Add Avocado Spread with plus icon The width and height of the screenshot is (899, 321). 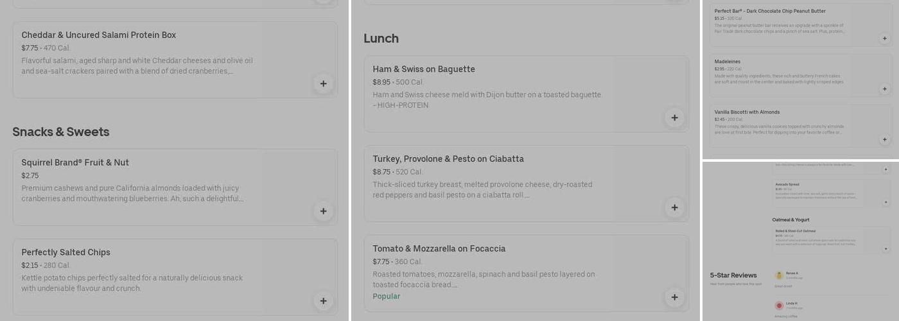pos(886,202)
